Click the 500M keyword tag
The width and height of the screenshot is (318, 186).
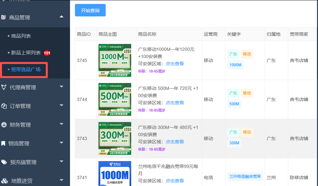[234, 104]
